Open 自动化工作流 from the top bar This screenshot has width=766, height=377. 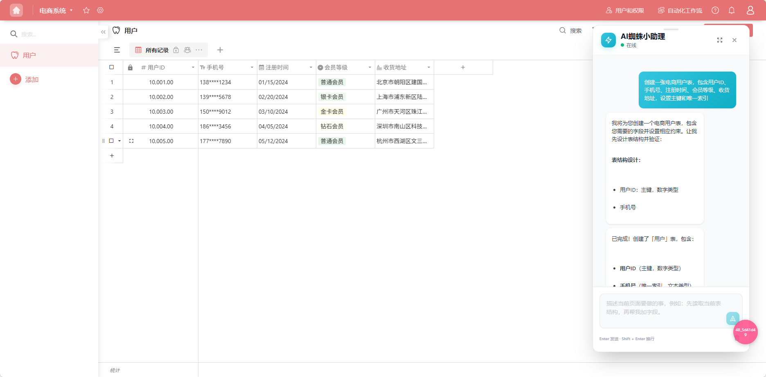click(680, 10)
